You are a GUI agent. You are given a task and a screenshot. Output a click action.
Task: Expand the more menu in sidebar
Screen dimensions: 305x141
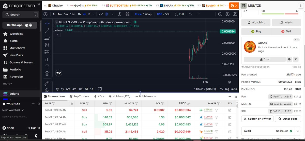(7, 84)
